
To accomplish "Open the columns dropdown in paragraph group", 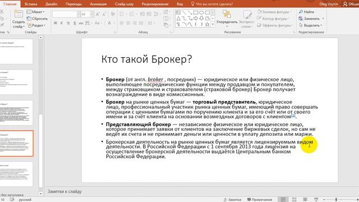I will coord(151,23).
